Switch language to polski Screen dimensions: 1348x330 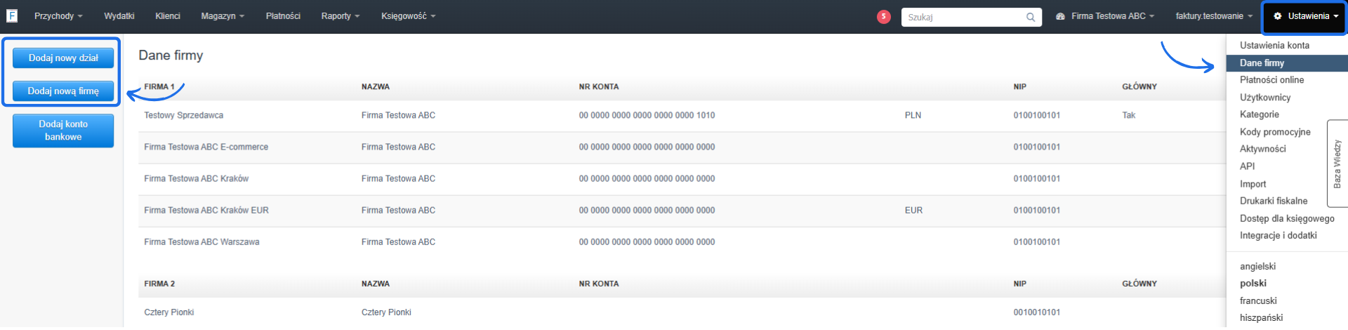(x=1253, y=283)
